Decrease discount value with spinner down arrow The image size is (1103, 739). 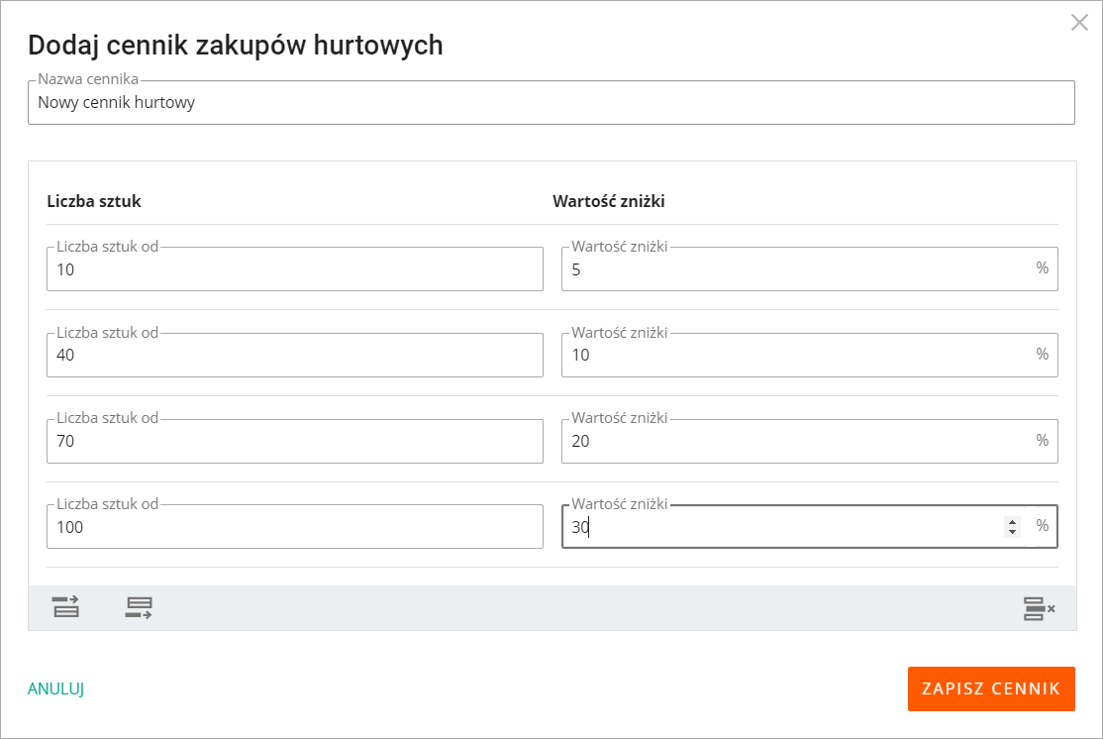tap(1012, 532)
